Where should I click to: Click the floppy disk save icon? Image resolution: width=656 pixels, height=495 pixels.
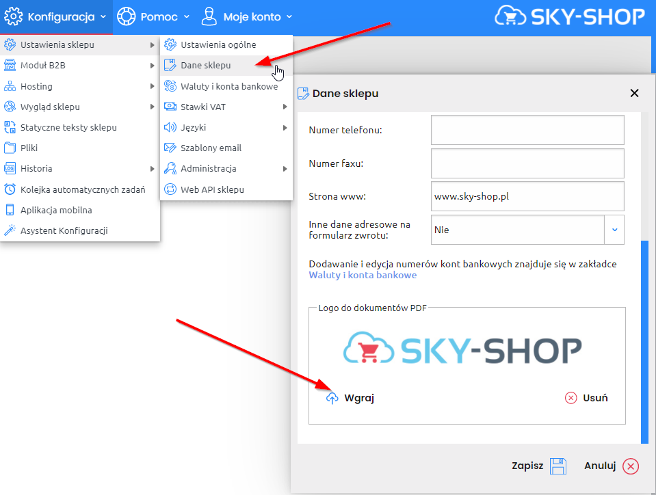557,466
